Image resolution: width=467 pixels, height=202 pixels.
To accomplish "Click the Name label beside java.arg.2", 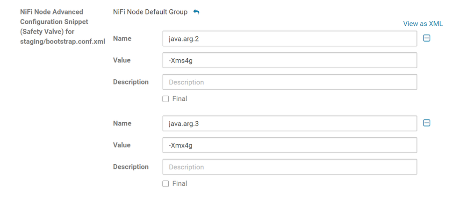I will (122, 39).
